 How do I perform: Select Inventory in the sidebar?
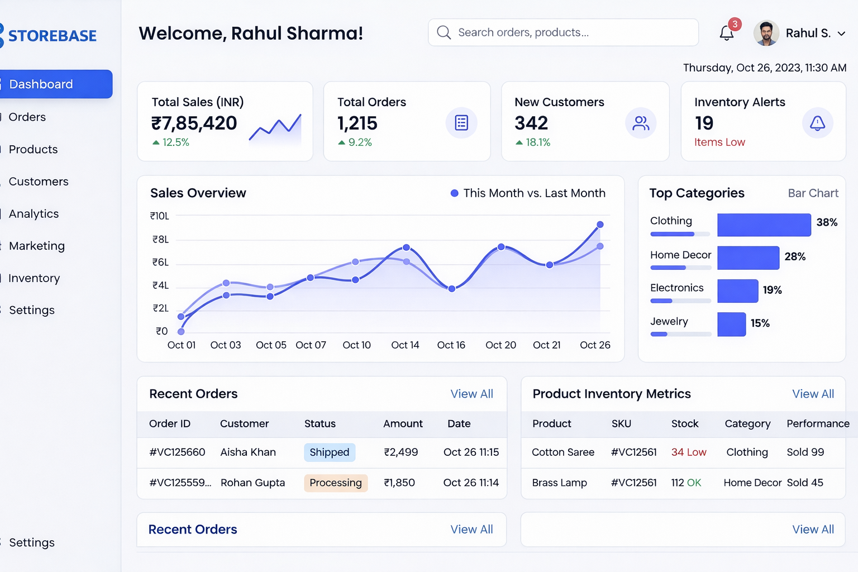(34, 278)
